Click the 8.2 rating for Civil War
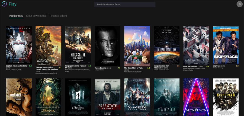This screenshot has width=244, height=116. coord(30,66)
